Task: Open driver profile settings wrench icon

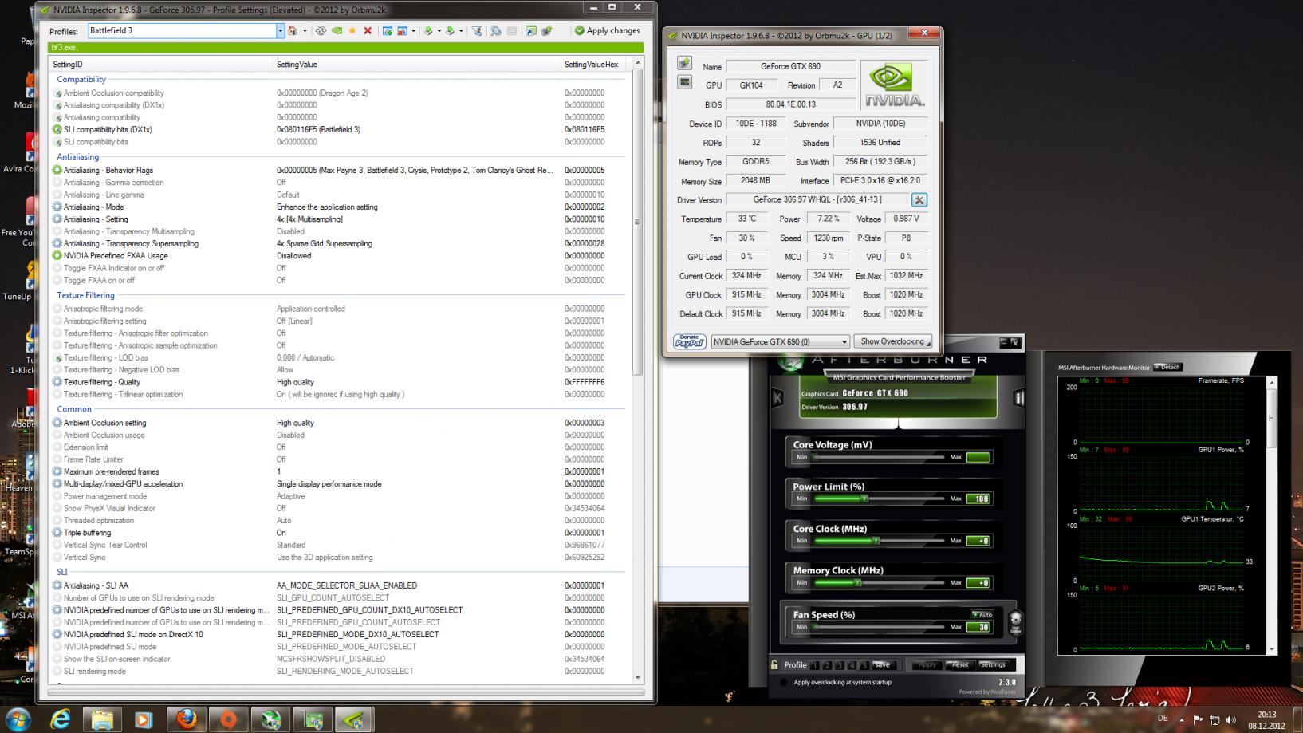Action: (919, 200)
